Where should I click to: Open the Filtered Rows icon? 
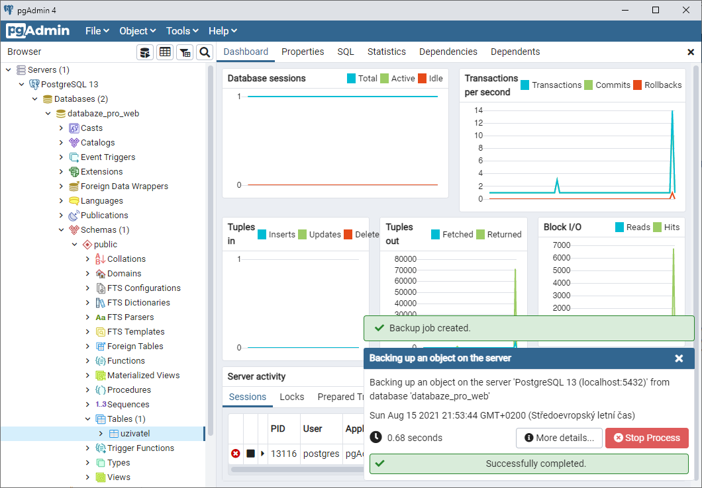click(x=185, y=52)
